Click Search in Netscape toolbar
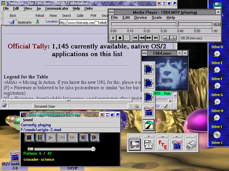Viewport: 229px width, 171px height. coord(66,16)
